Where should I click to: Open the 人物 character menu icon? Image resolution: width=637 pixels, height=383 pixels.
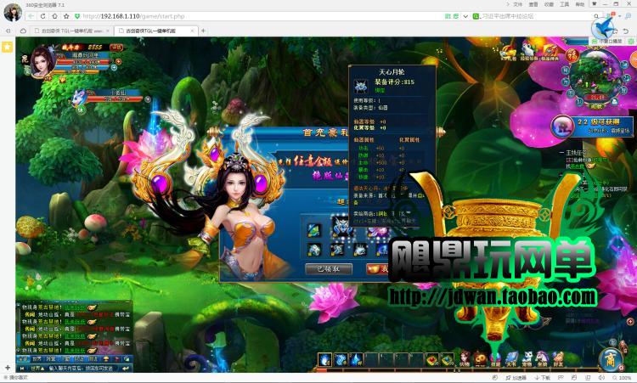464,358
